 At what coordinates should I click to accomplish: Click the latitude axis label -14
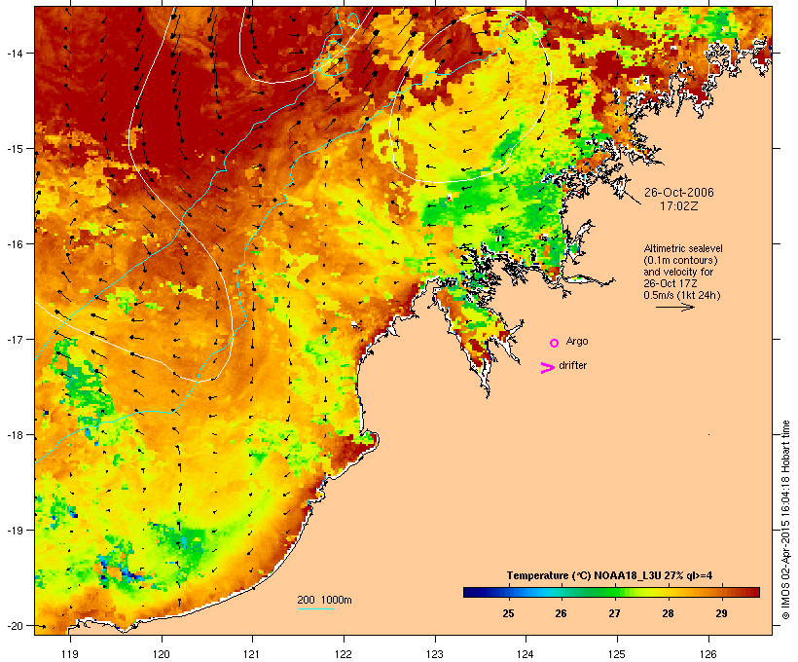click(14, 53)
